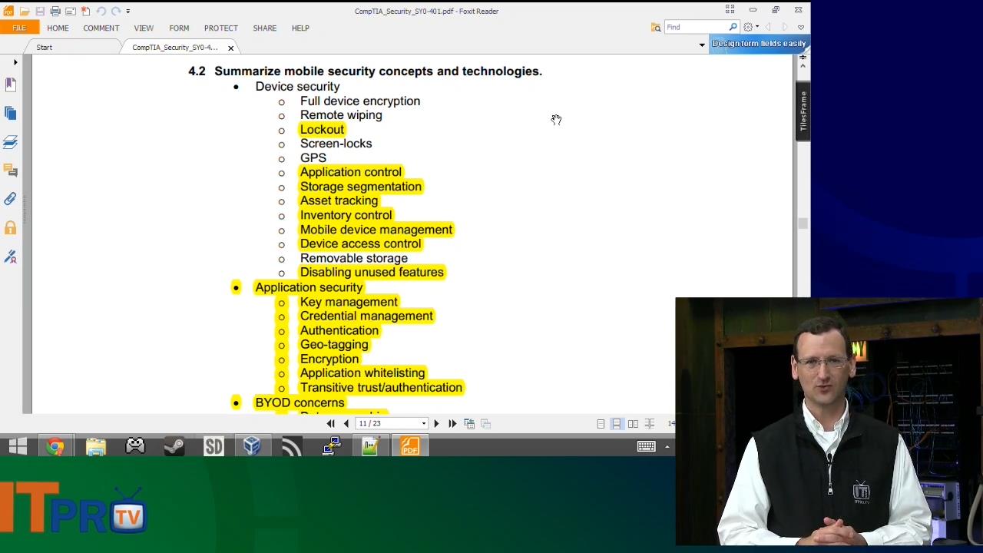983x553 pixels.
Task: Open the TilesFrame side tab
Action: click(x=803, y=111)
